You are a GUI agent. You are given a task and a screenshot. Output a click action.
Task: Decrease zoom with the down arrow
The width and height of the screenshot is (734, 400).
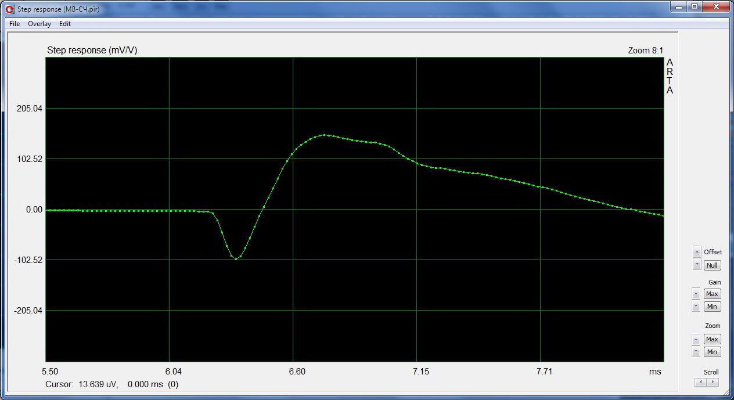(x=696, y=352)
